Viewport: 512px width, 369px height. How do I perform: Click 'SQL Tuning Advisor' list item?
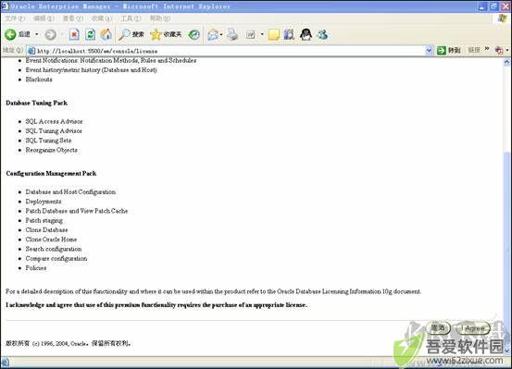[54, 130]
